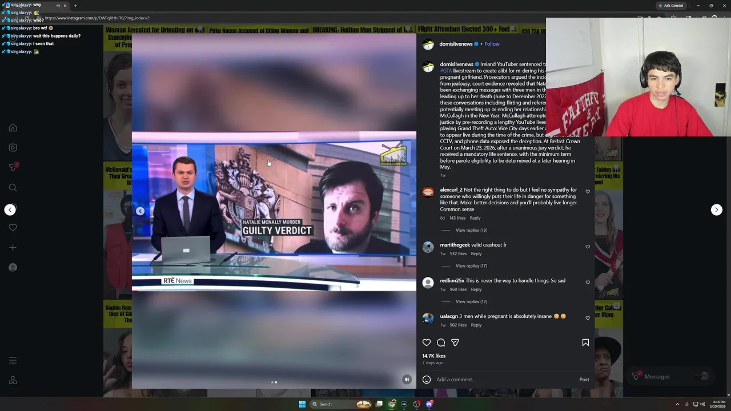This screenshot has height=411, width=731.
Task: Toggle video sound with mute button
Action: coord(407,380)
